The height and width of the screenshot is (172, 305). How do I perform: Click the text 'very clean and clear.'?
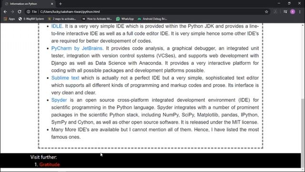pos(74,93)
